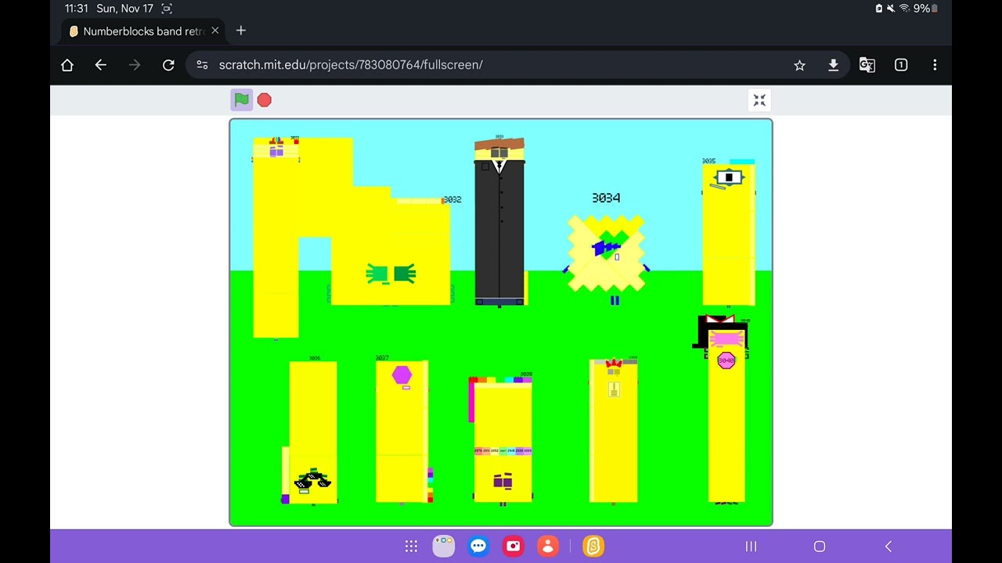Click the 3032 block with green eyes
Screen dimensions: 1002x563
tap(391, 250)
